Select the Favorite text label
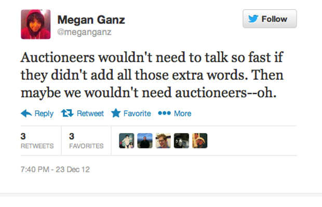The height and width of the screenshot is (207, 322). pos(137,113)
